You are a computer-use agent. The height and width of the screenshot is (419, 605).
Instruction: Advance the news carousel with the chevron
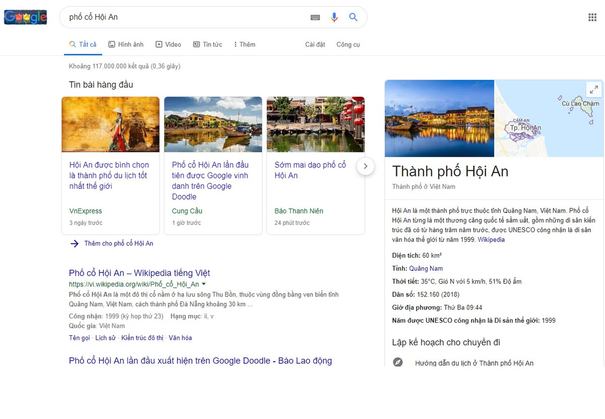365,165
